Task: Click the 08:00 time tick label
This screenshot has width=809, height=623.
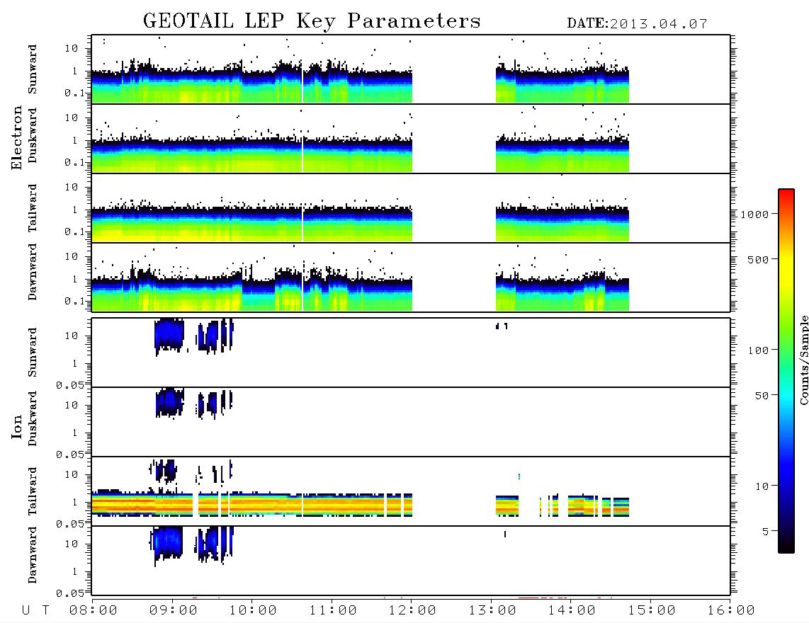Action: (x=94, y=610)
